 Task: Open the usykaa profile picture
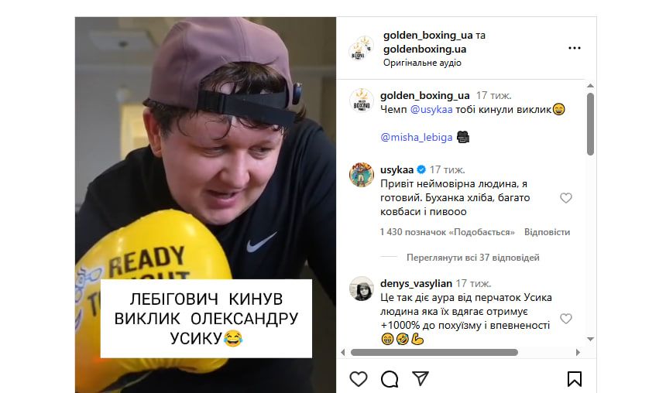coord(362,174)
